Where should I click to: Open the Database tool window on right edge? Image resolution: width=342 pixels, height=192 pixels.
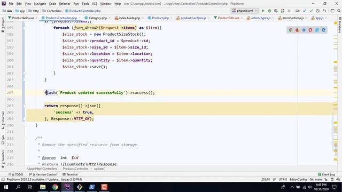point(340,25)
